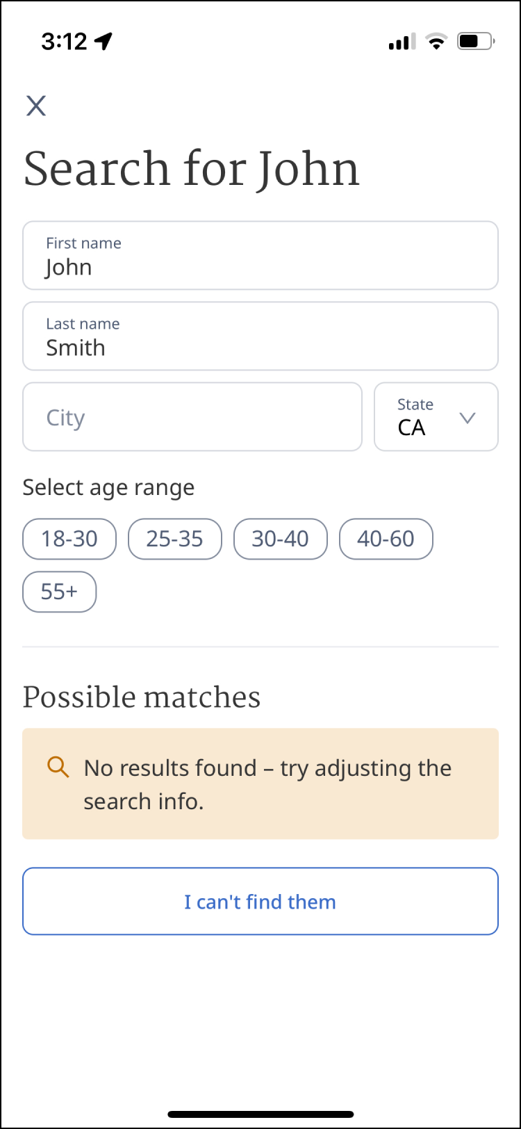The width and height of the screenshot is (521, 1129).
Task: Tap the Wi-Fi icon in the status bar
Action: [436, 42]
